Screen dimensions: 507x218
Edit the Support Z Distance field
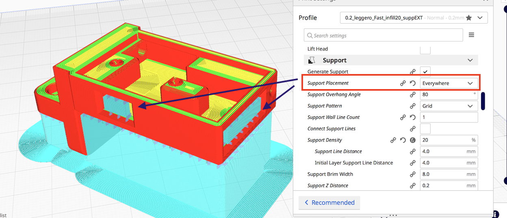click(449, 185)
